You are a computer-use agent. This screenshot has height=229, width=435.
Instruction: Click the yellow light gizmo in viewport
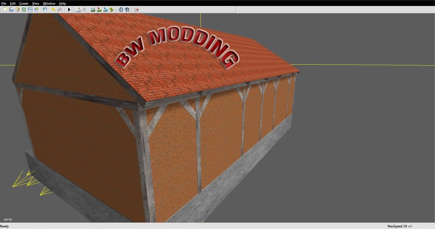pos(24,182)
